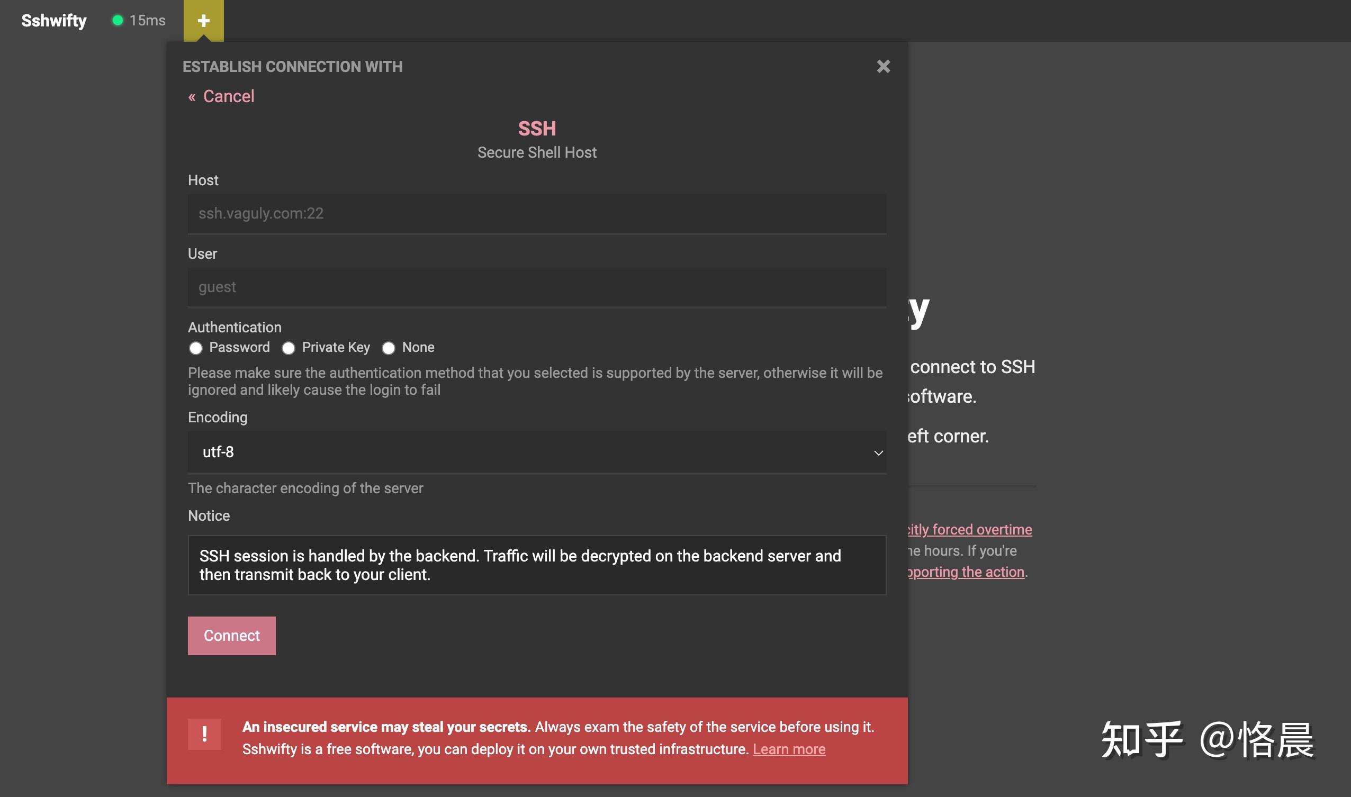Click the Encoding dropdown chevron arrow

tap(878, 452)
